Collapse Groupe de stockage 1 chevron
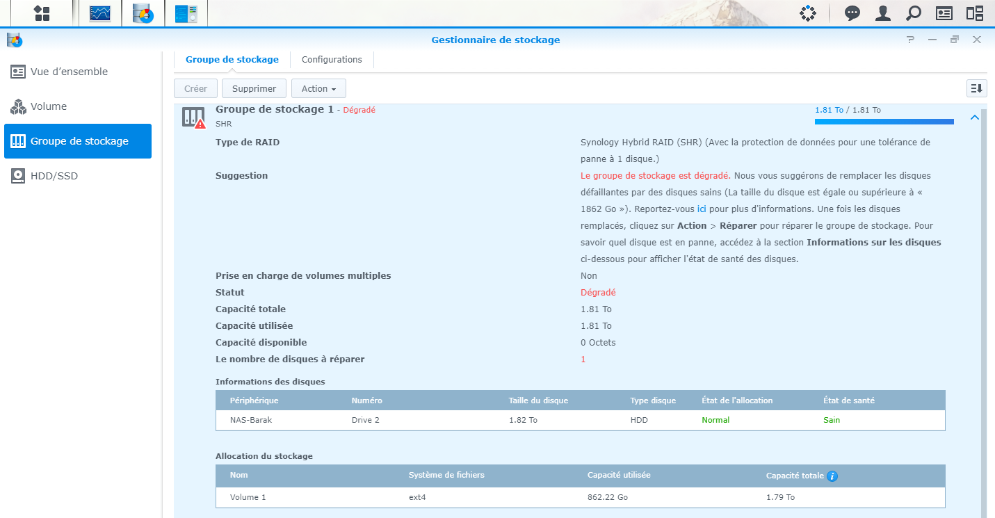The image size is (995, 518). (974, 118)
